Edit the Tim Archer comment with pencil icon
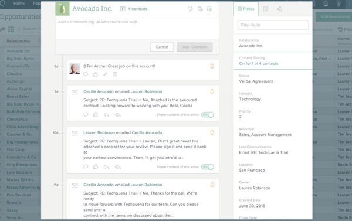 click(x=105, y=74)
